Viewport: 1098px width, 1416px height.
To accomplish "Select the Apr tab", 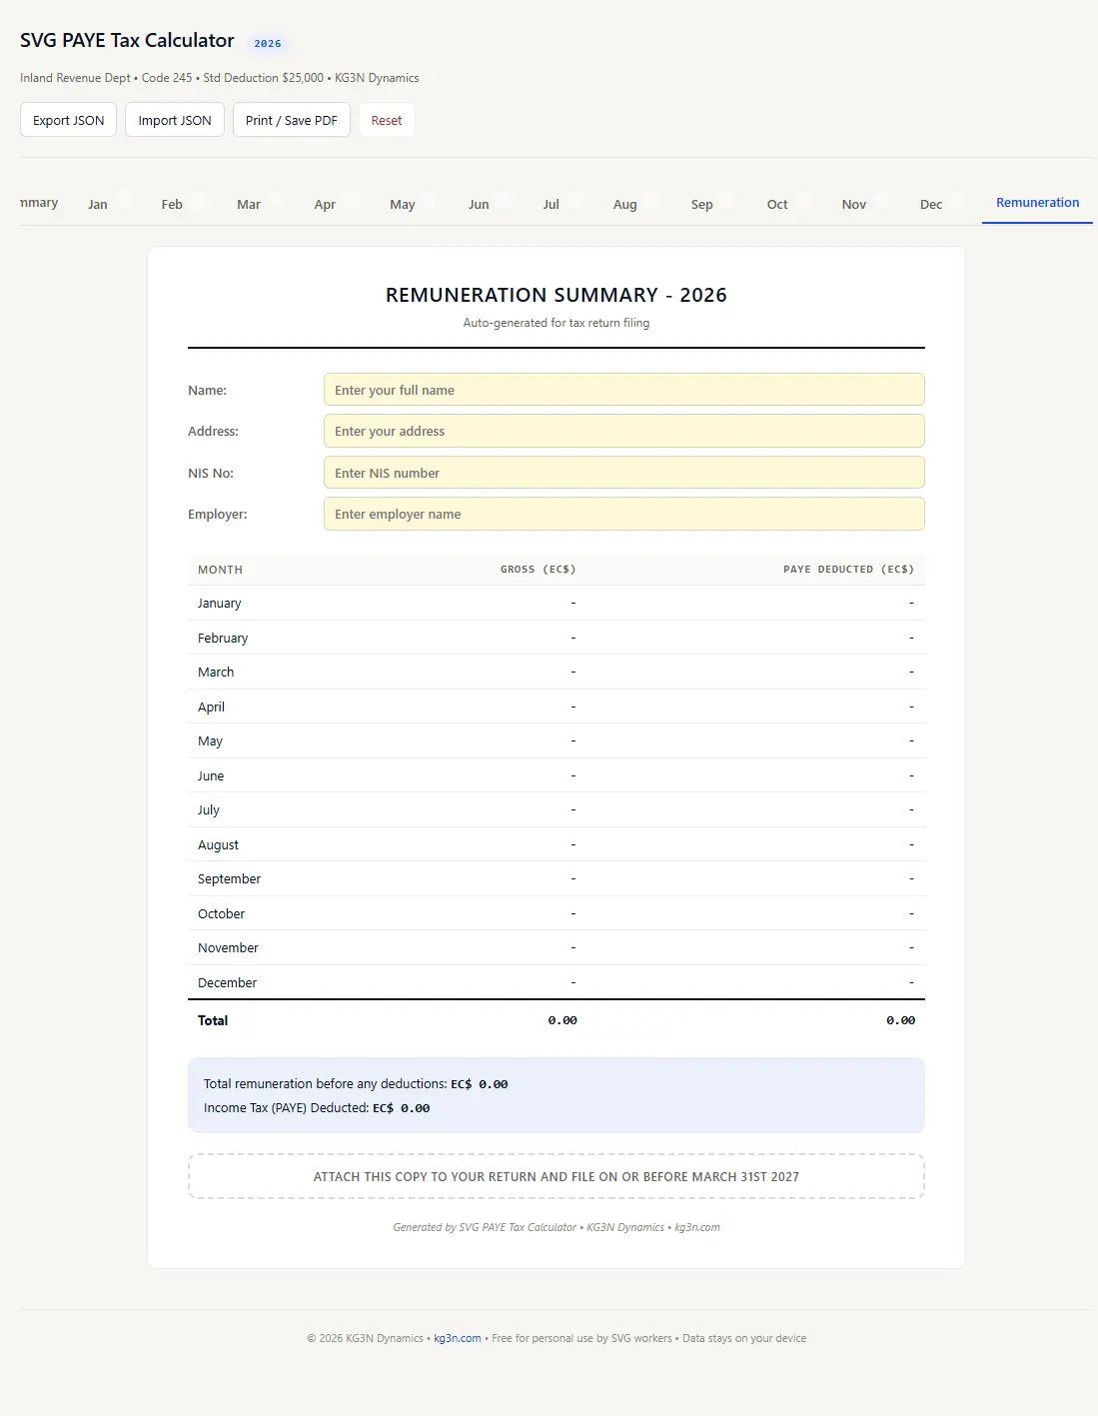I will 325,204.
